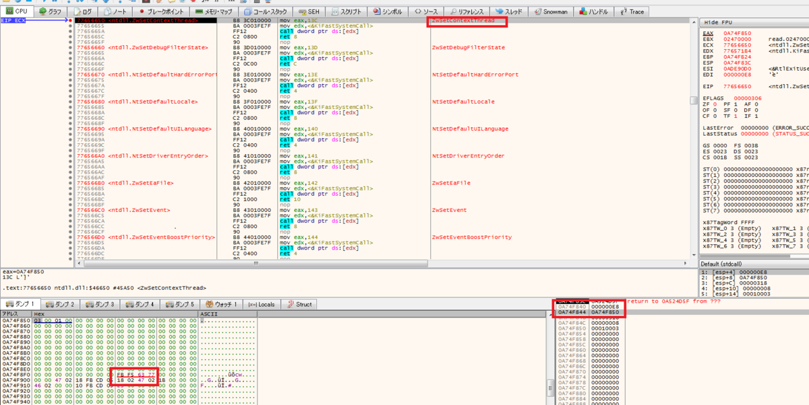
Task: Select the ZF flag value
Action: coord(715,104)
